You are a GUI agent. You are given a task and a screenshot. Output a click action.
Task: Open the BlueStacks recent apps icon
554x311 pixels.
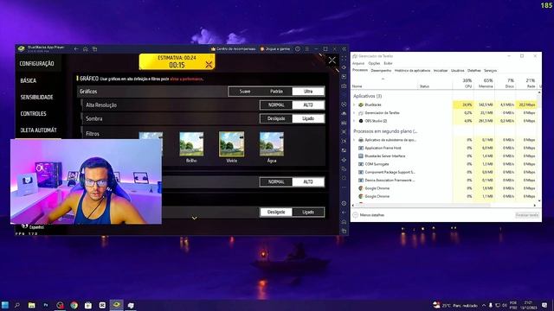[x=94, y=49]
